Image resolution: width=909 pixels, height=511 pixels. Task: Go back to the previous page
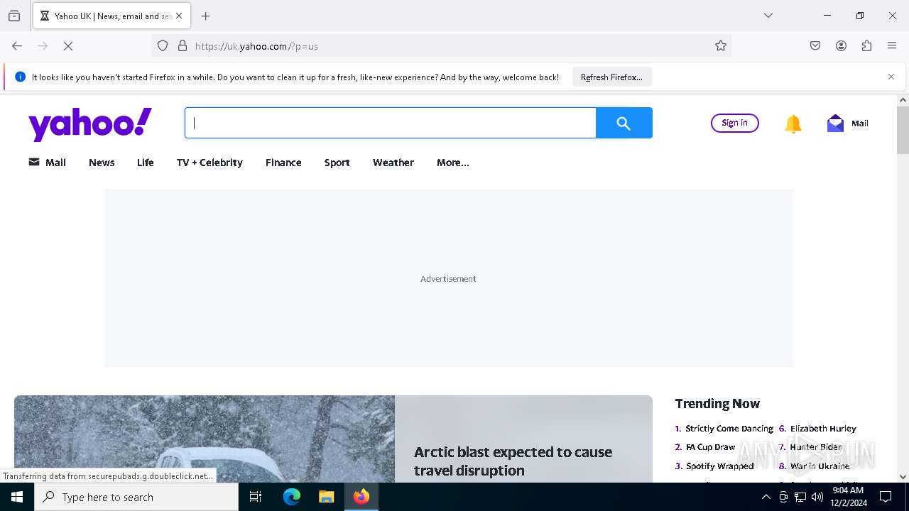(x=17, y=46)
